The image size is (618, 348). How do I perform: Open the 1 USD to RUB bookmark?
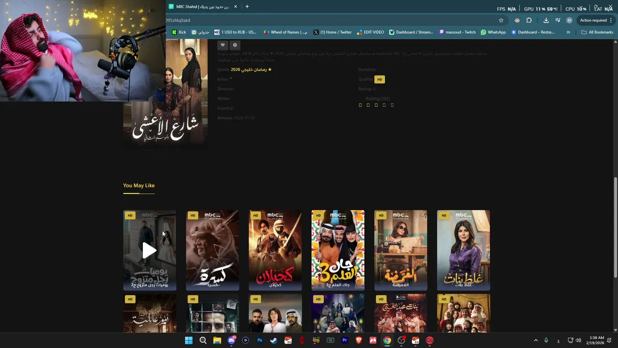[235, 32]
